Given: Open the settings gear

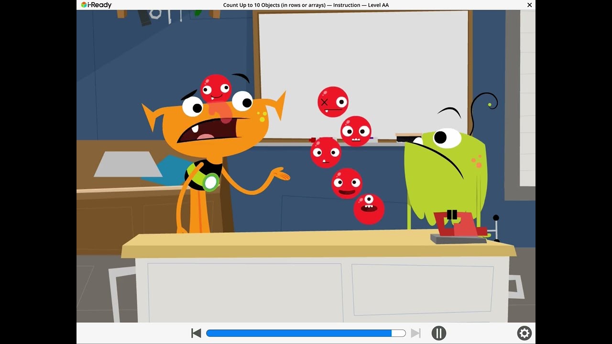Looking at the screenshot, I should [x=525, y=333].
